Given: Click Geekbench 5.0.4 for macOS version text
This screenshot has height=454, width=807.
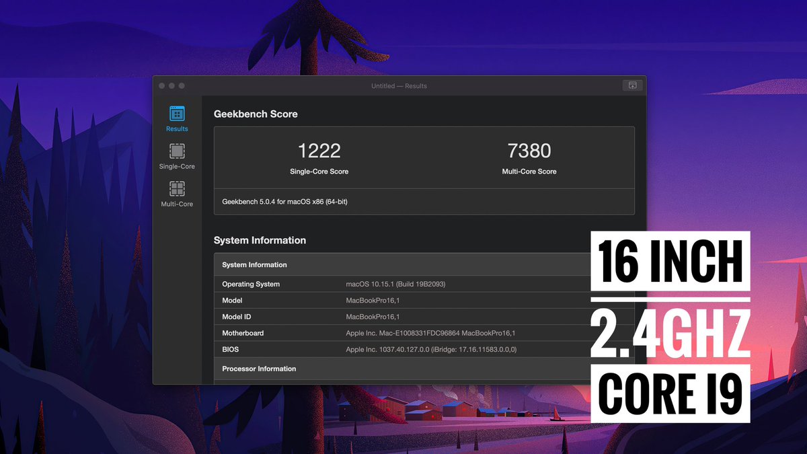Looking at the screenshot, I should coord(284,202).
